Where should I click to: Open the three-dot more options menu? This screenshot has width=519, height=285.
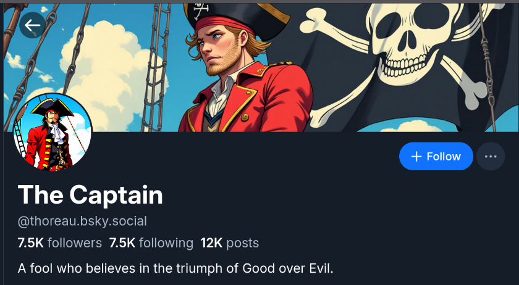[491, 156]
